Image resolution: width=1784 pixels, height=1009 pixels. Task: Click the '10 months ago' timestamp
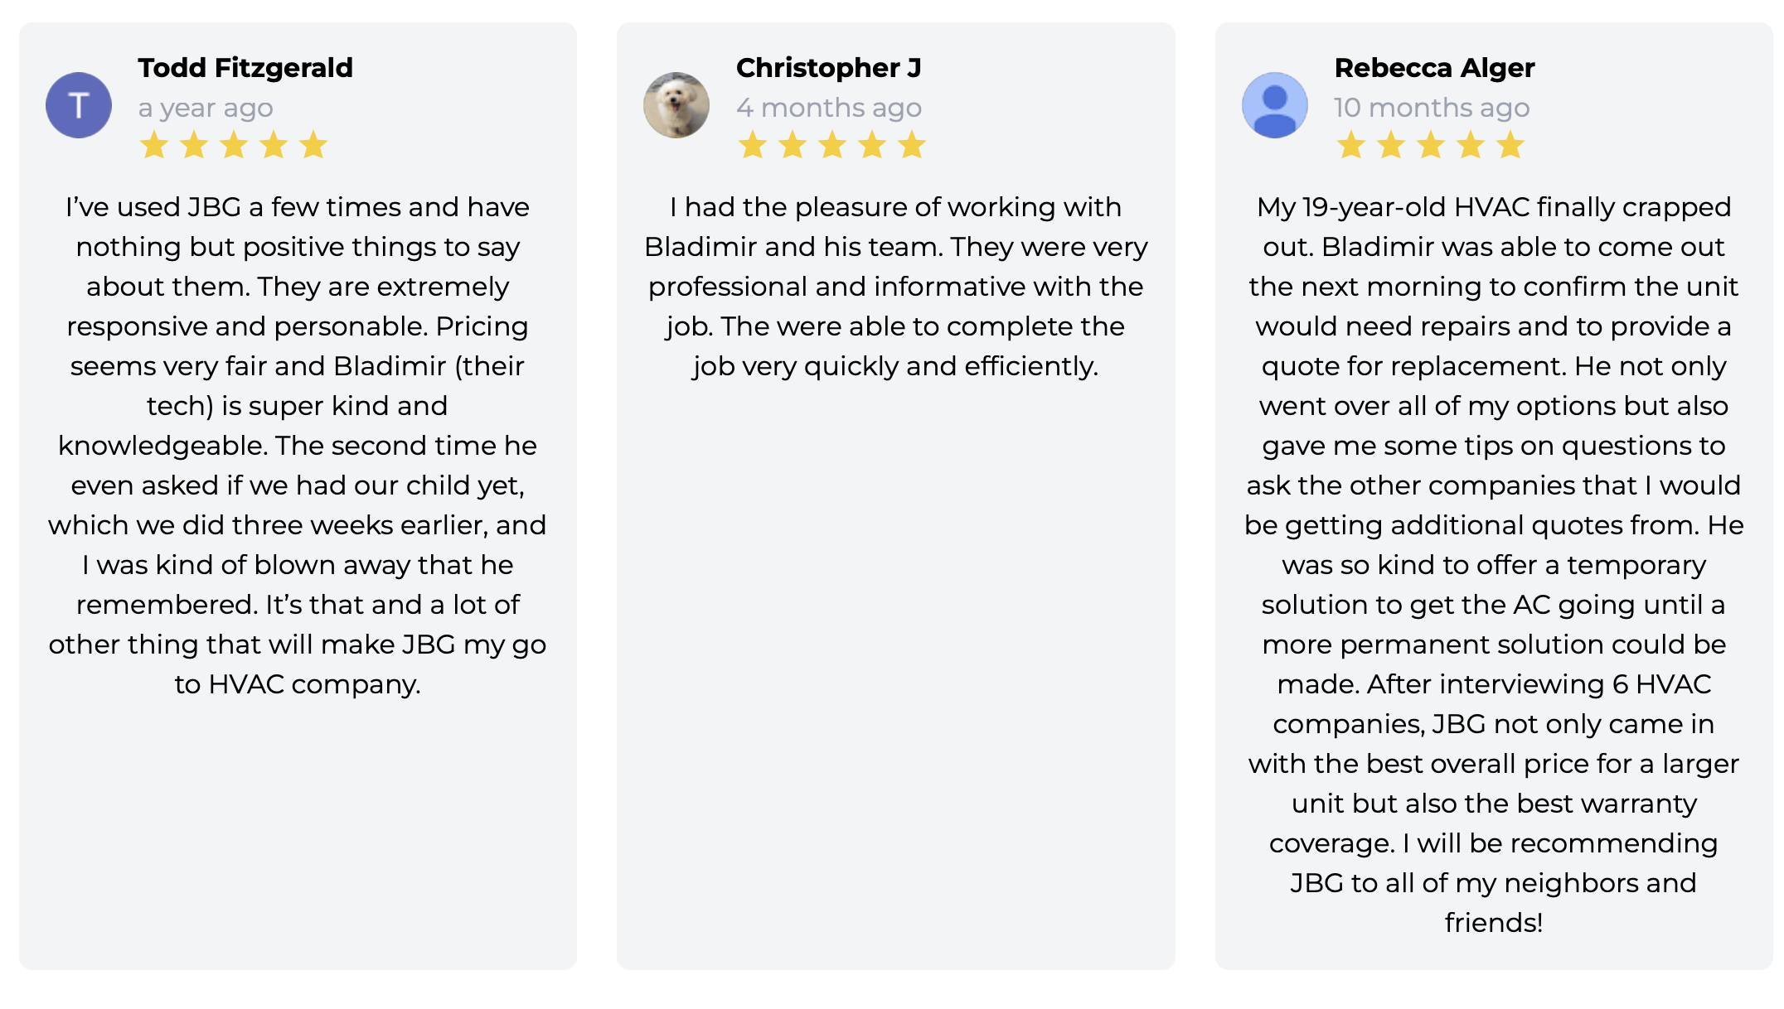click(1432, 108)
